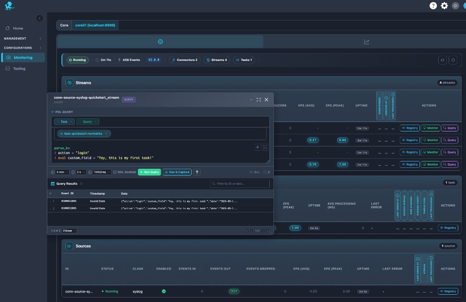Focus the Filter by ID or data field

click(240, 184)
